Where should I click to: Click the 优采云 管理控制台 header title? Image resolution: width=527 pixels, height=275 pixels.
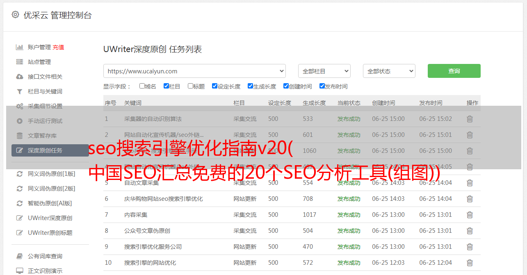coord(57,15)
